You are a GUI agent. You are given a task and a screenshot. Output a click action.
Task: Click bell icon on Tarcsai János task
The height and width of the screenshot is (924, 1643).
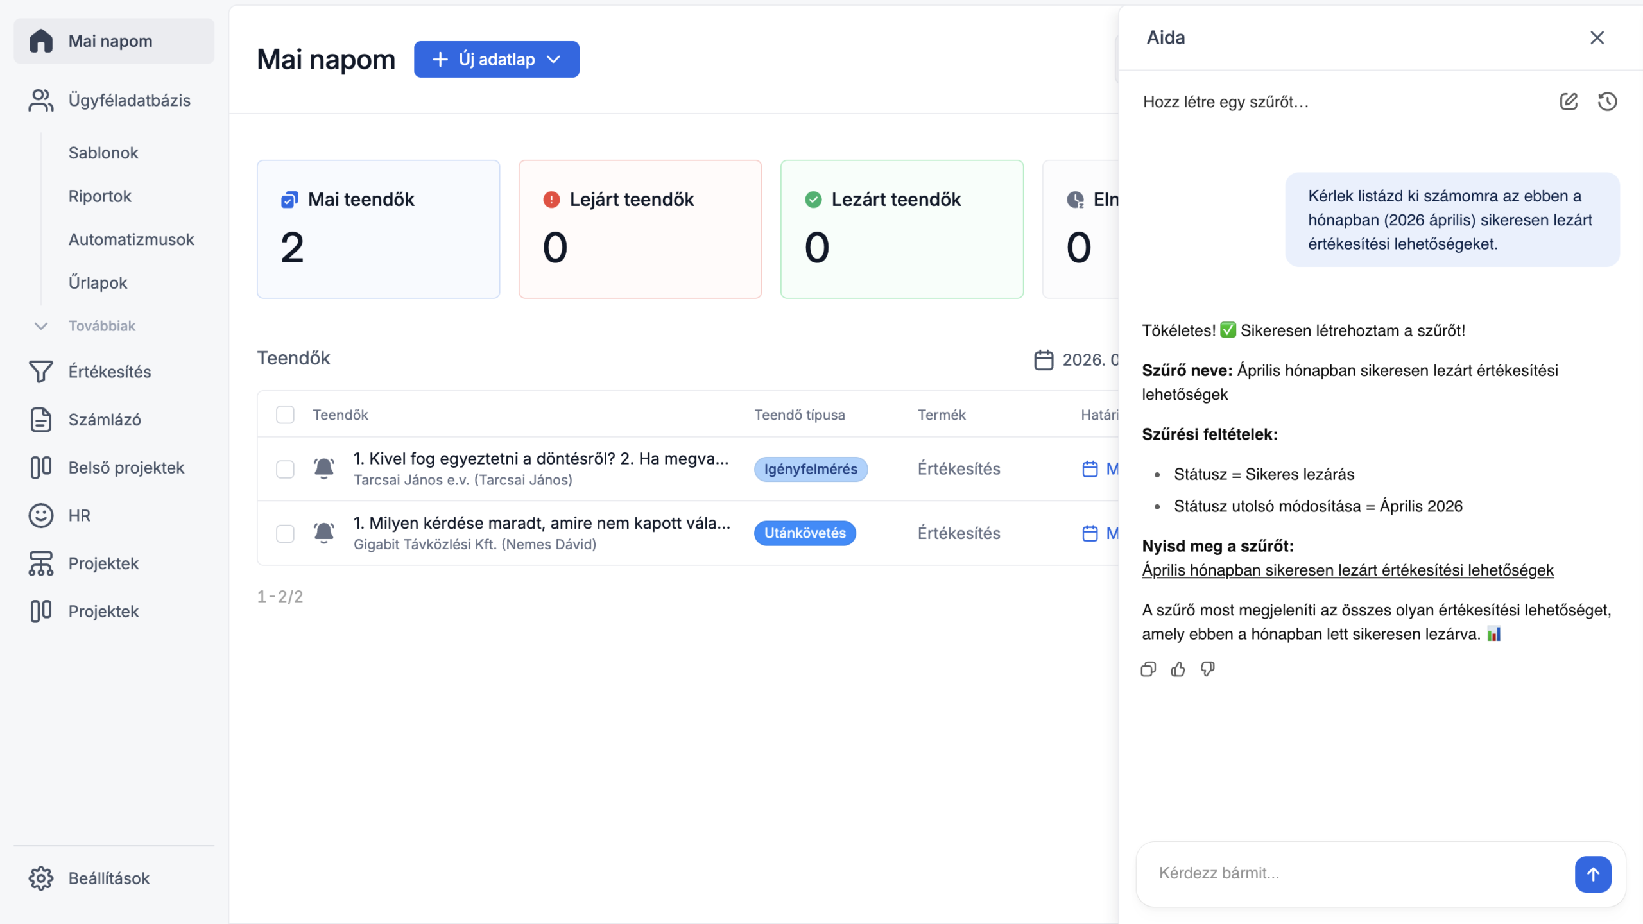pos(323,468)
